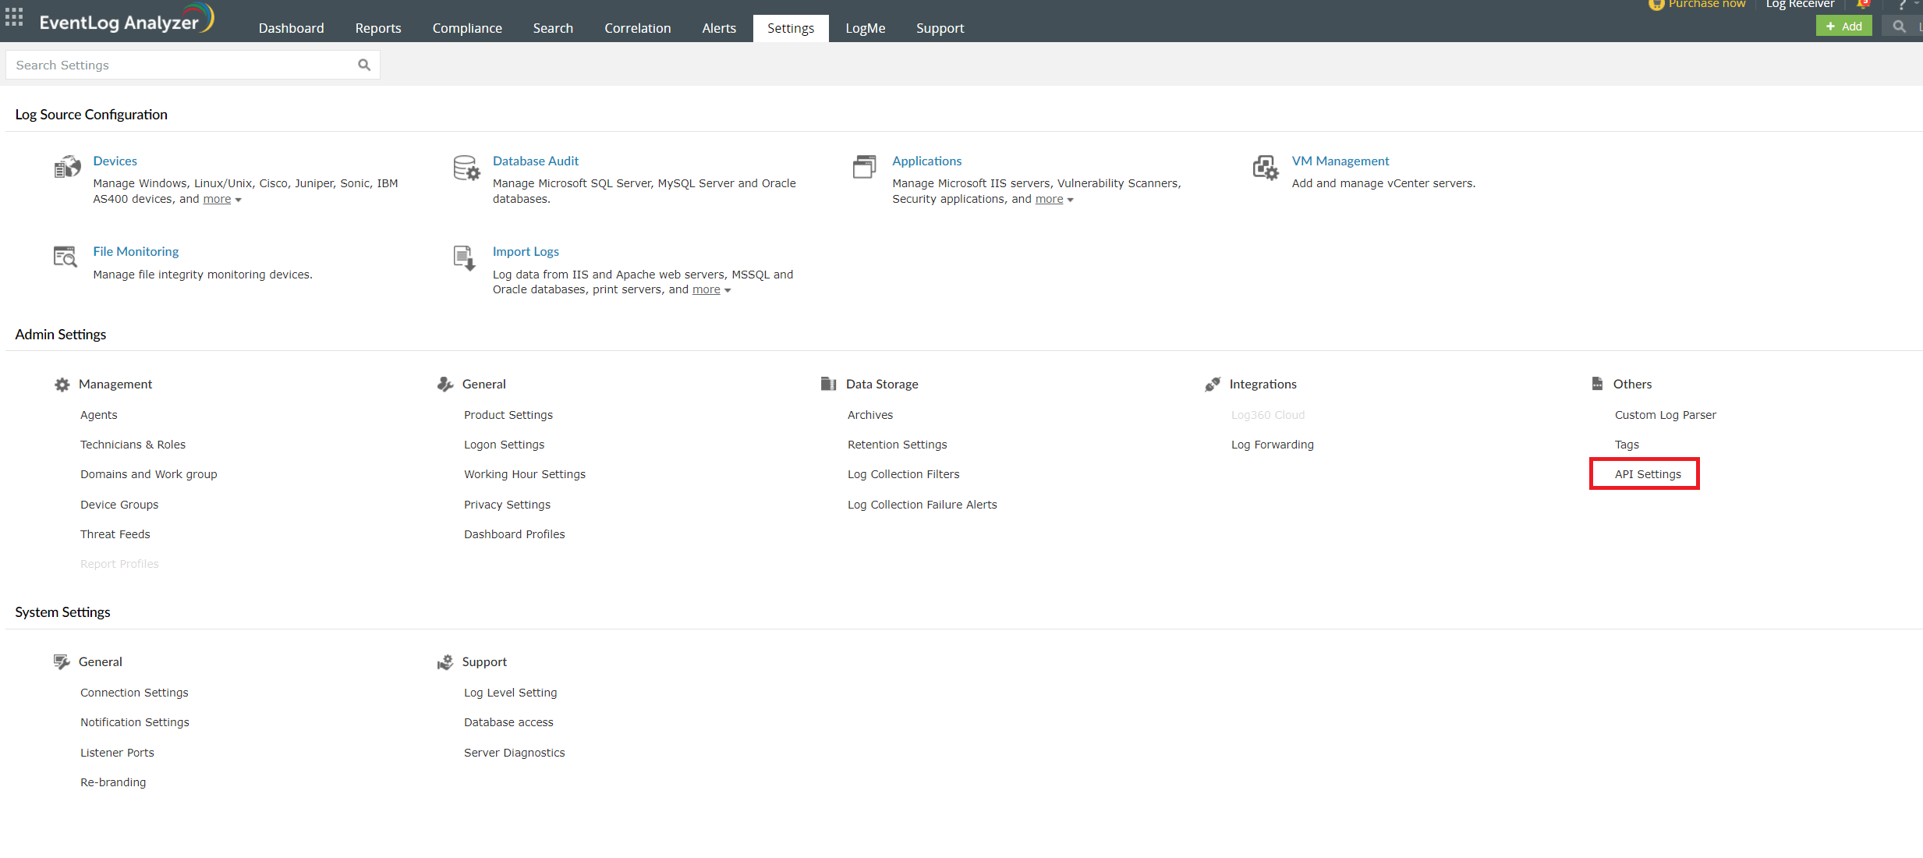The height and width of the screenshot is (858, 1923).
Task: Select the Database Audit icon
Action: [x=466, y=168]
